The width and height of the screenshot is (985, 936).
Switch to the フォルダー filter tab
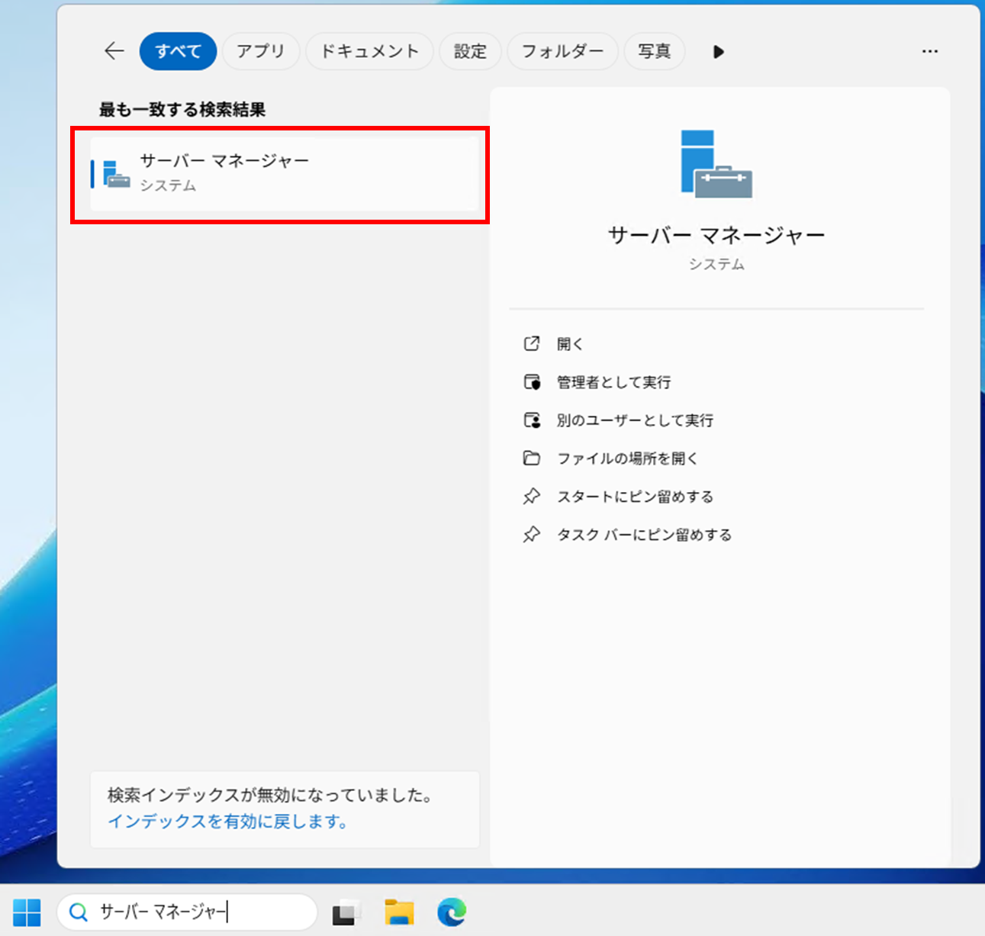tap(562, 51)
